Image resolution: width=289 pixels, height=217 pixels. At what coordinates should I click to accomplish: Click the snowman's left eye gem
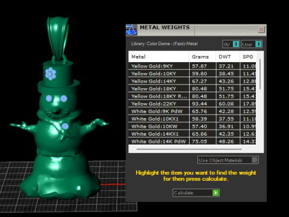click(x=49, y=98)
